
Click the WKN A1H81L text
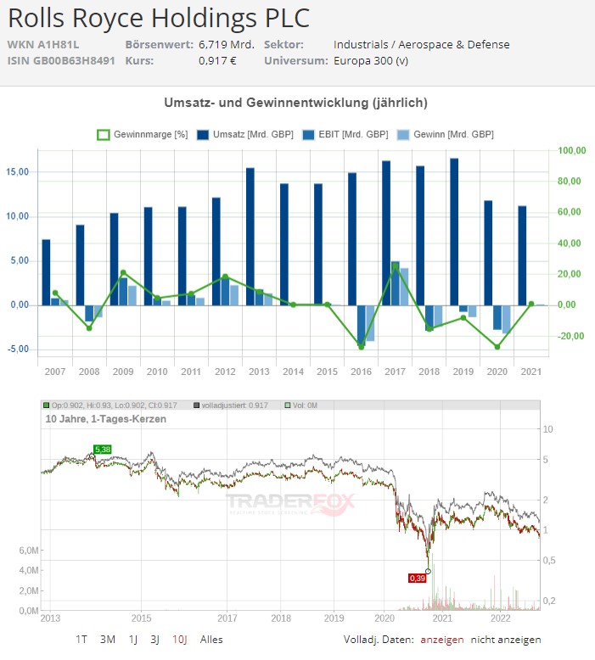(43, 45)
